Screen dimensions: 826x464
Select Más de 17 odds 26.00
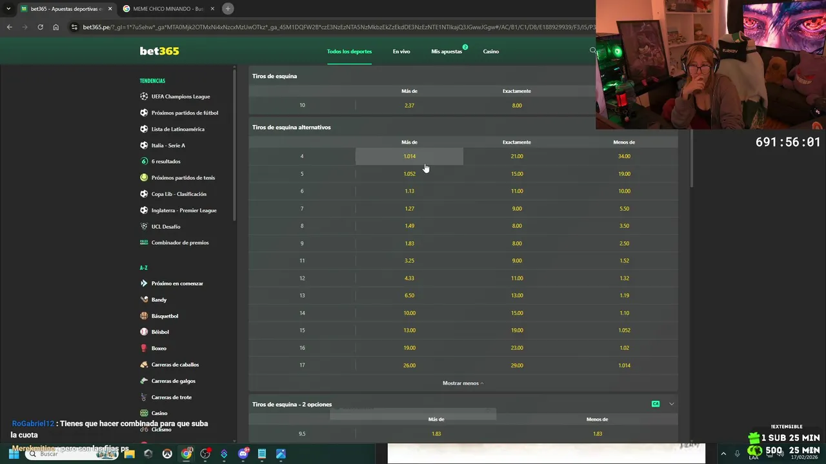point(409,365)
